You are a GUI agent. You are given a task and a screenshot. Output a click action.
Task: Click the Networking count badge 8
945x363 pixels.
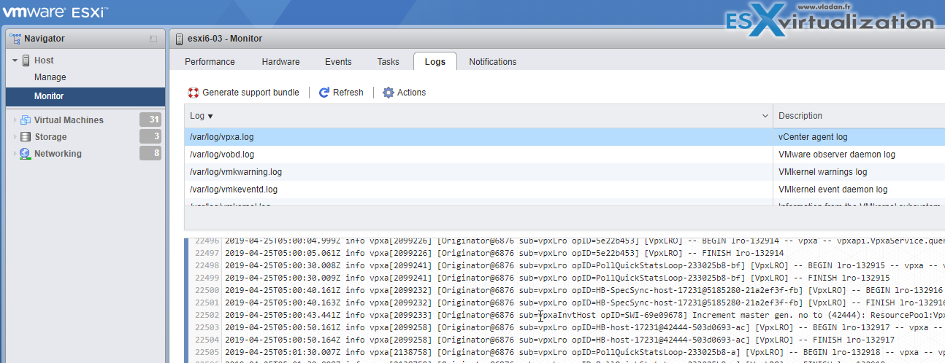pyautogui.click(x=150, y=154)
